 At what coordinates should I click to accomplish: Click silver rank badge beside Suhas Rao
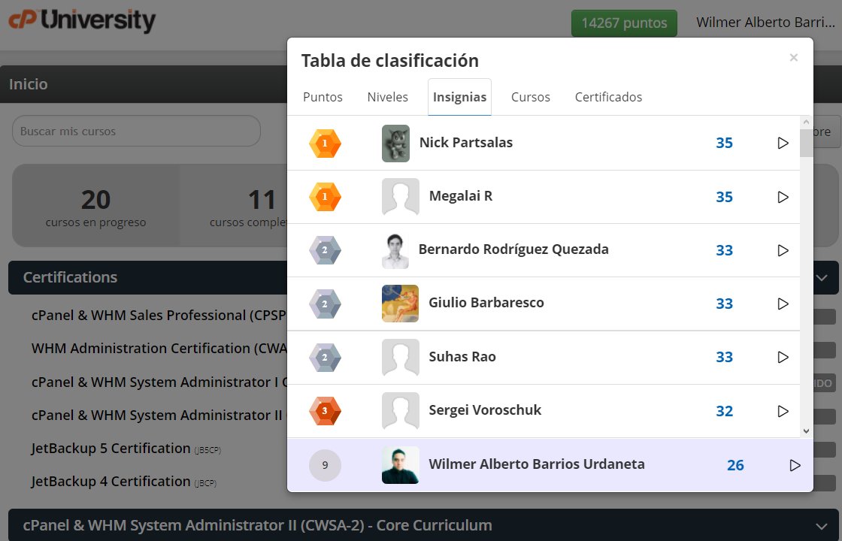[x=325, y=357]
